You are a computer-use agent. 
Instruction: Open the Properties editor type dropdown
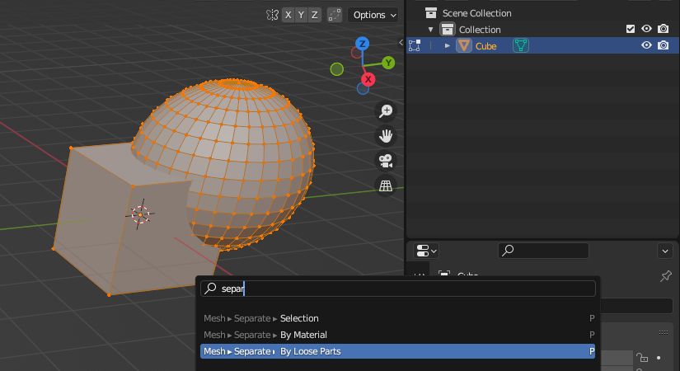click(426, 251)
